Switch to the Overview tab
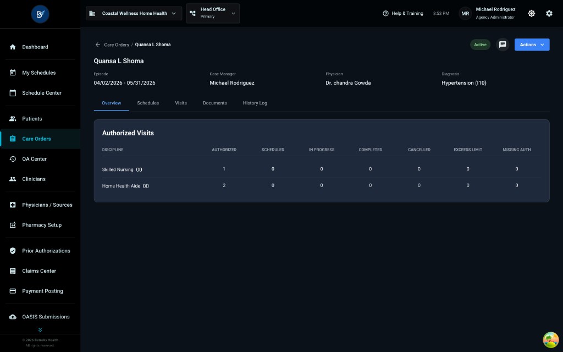 tap(111, 103)
